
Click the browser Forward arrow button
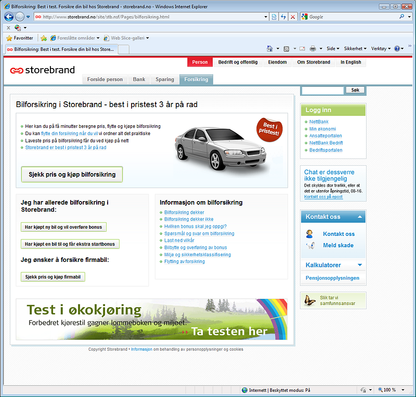click(x=19, y=17)
